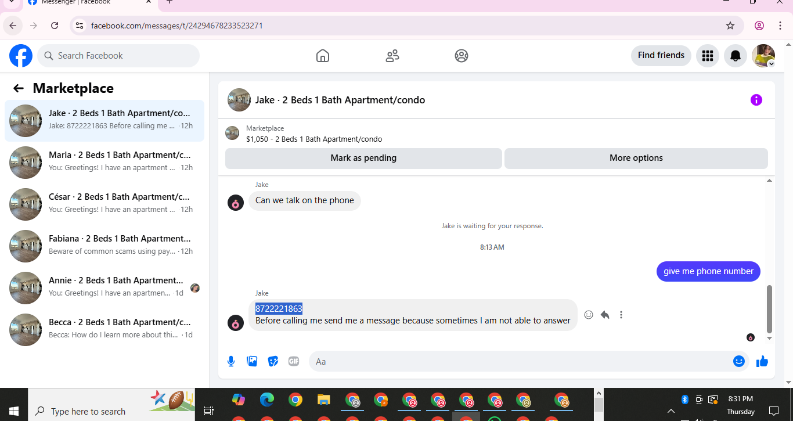Open Microsoft Edge from taskbar
793x421 pixels.
(x=267, y=400)
